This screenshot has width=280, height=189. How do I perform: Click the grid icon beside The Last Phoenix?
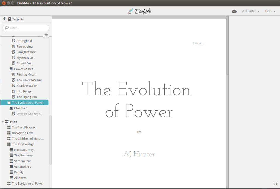click(9, 128)
